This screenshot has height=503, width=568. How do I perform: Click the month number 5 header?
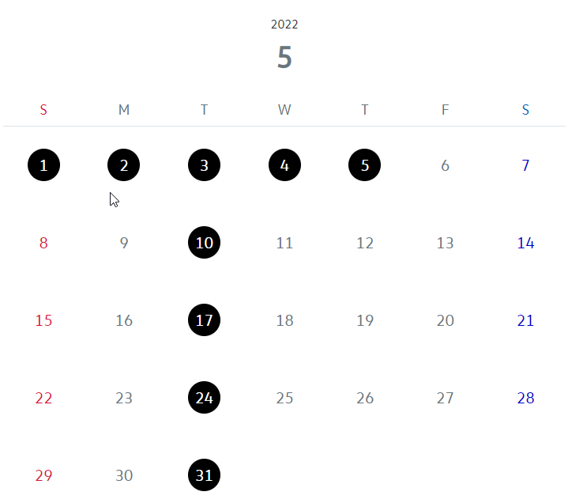click(284, 58)
